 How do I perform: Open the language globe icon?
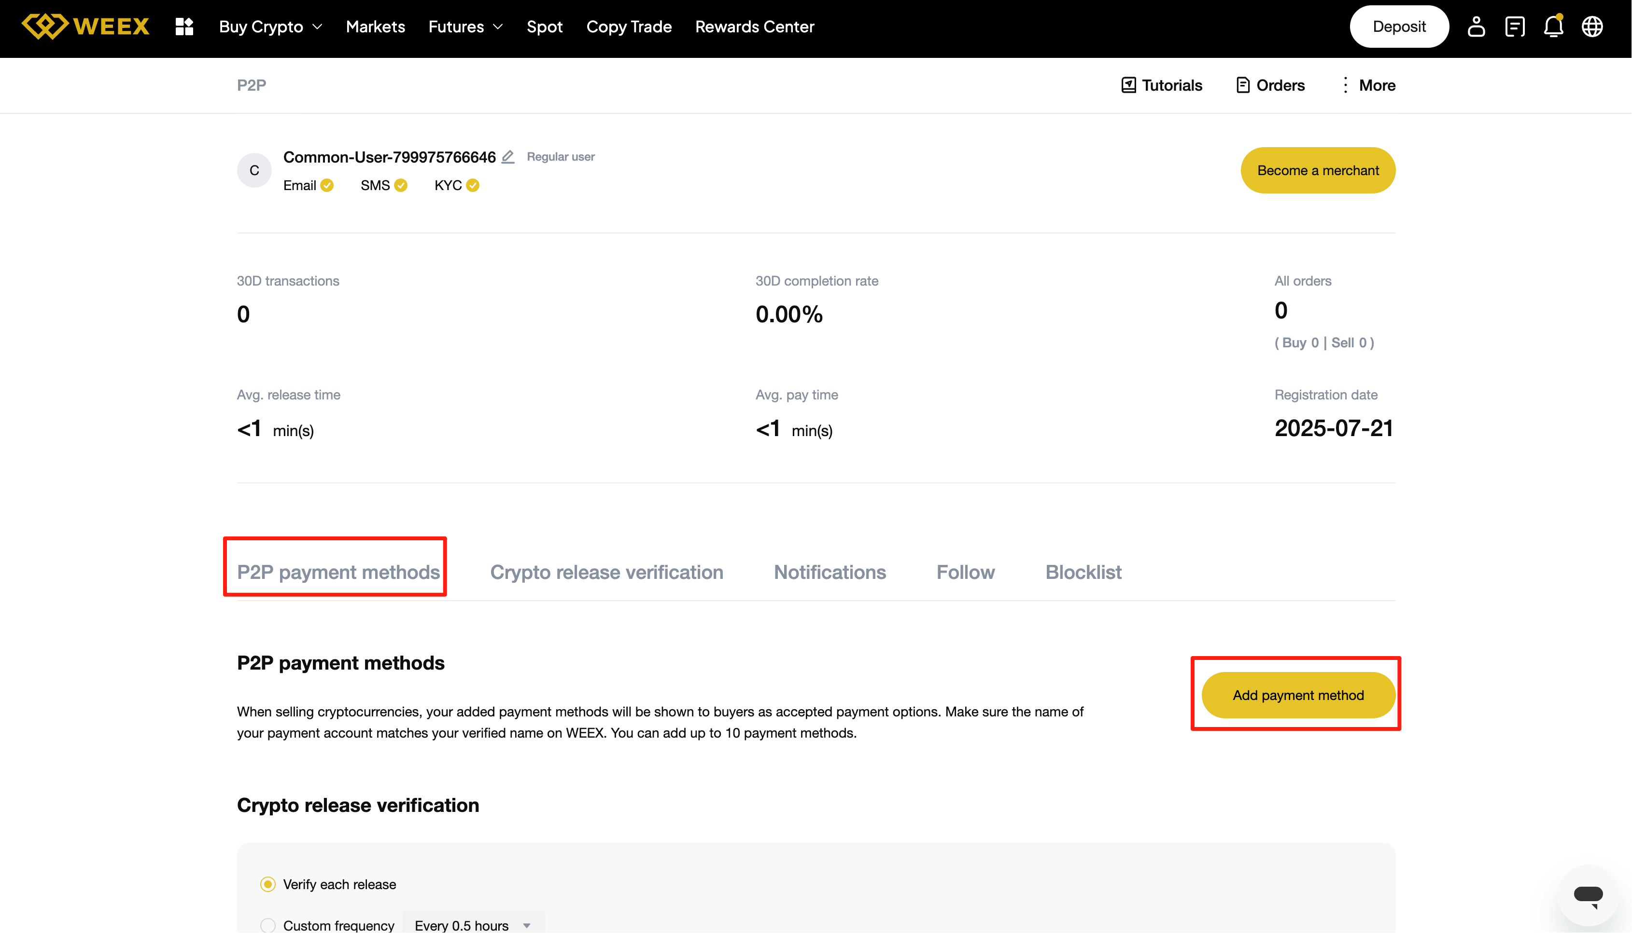(1591, 26)
